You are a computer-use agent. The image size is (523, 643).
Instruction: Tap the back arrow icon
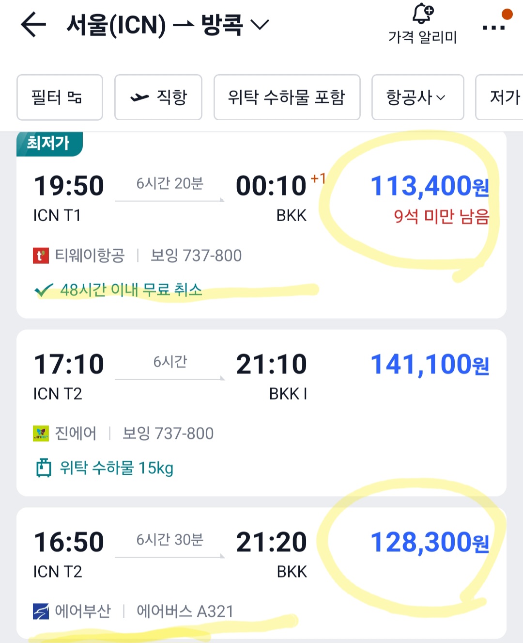pos(33,25)
